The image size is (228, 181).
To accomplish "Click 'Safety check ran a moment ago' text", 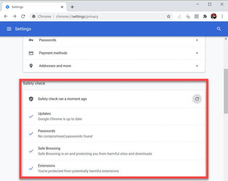I will point(62,99).
